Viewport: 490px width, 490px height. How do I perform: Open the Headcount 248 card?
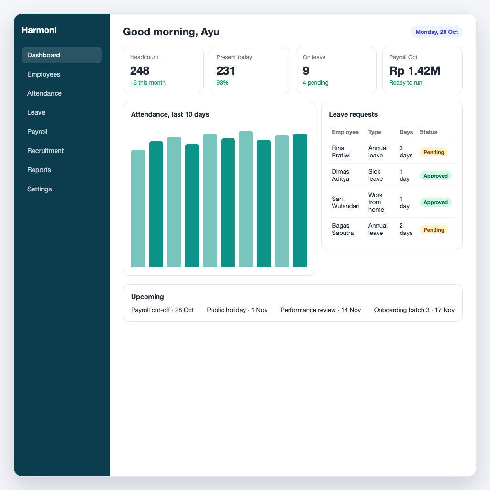click(x=164, y=70)
